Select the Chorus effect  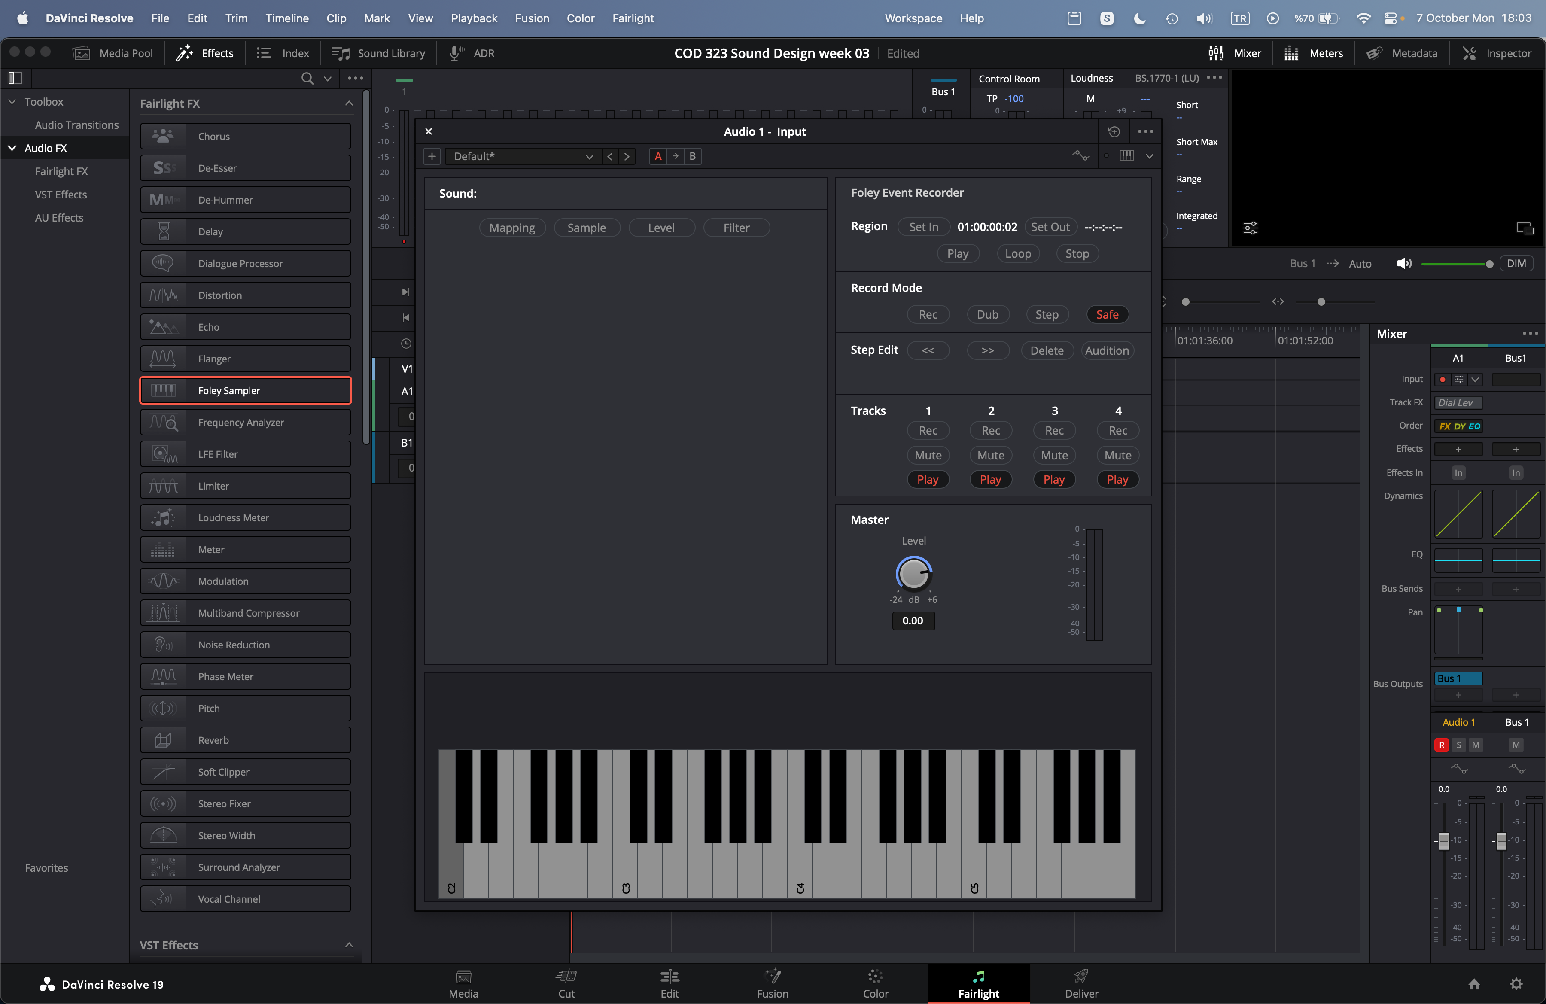point(246,137)
